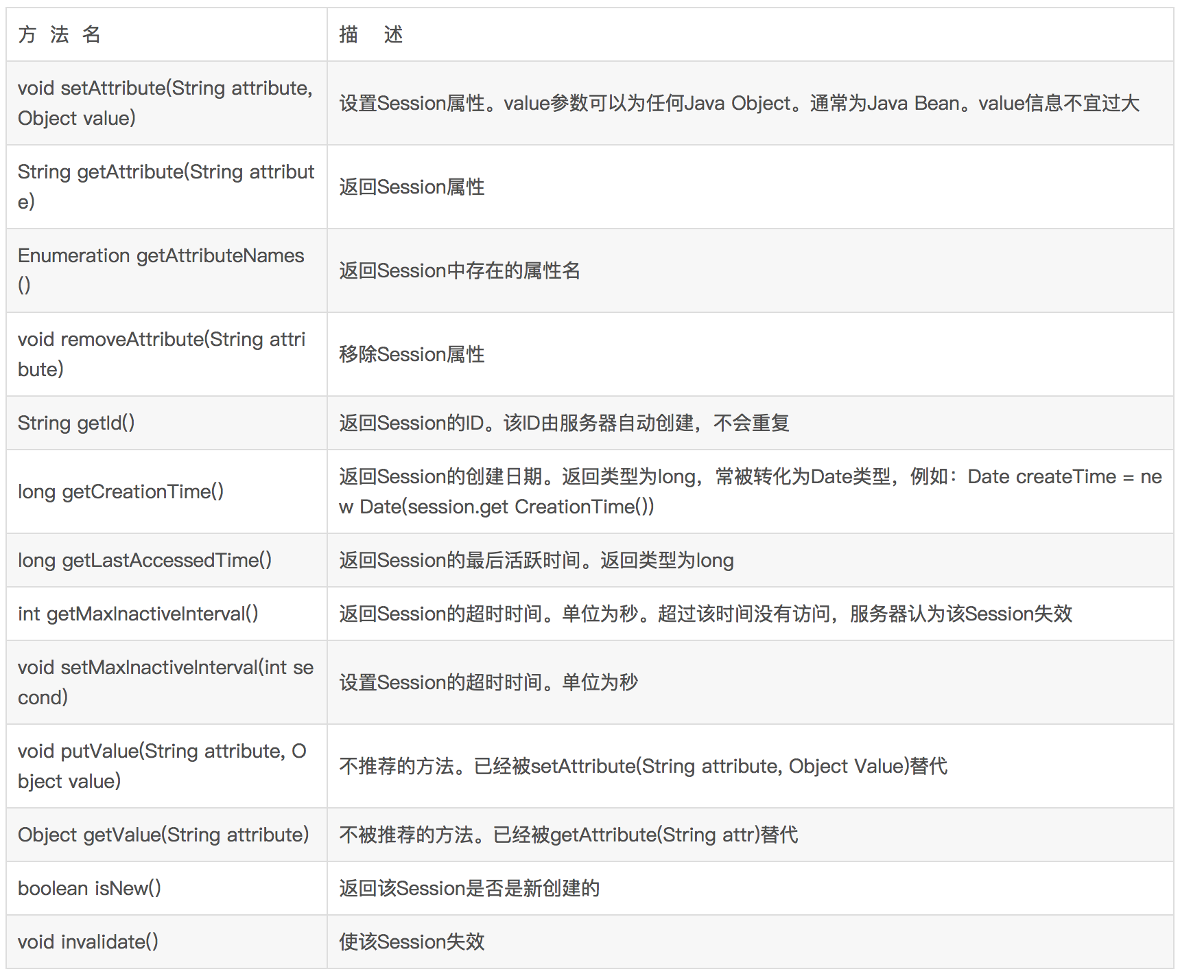The height and width of the screenshot is (976, 1180).
Task: Select the void putValue(String attribute, Object value) cell
Action: click(x=167, y=766)
